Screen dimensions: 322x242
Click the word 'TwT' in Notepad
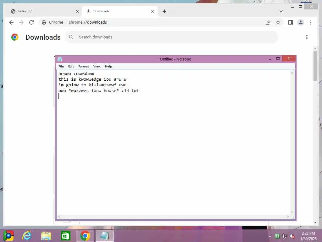pyautogui.click(x=135, y=90)
